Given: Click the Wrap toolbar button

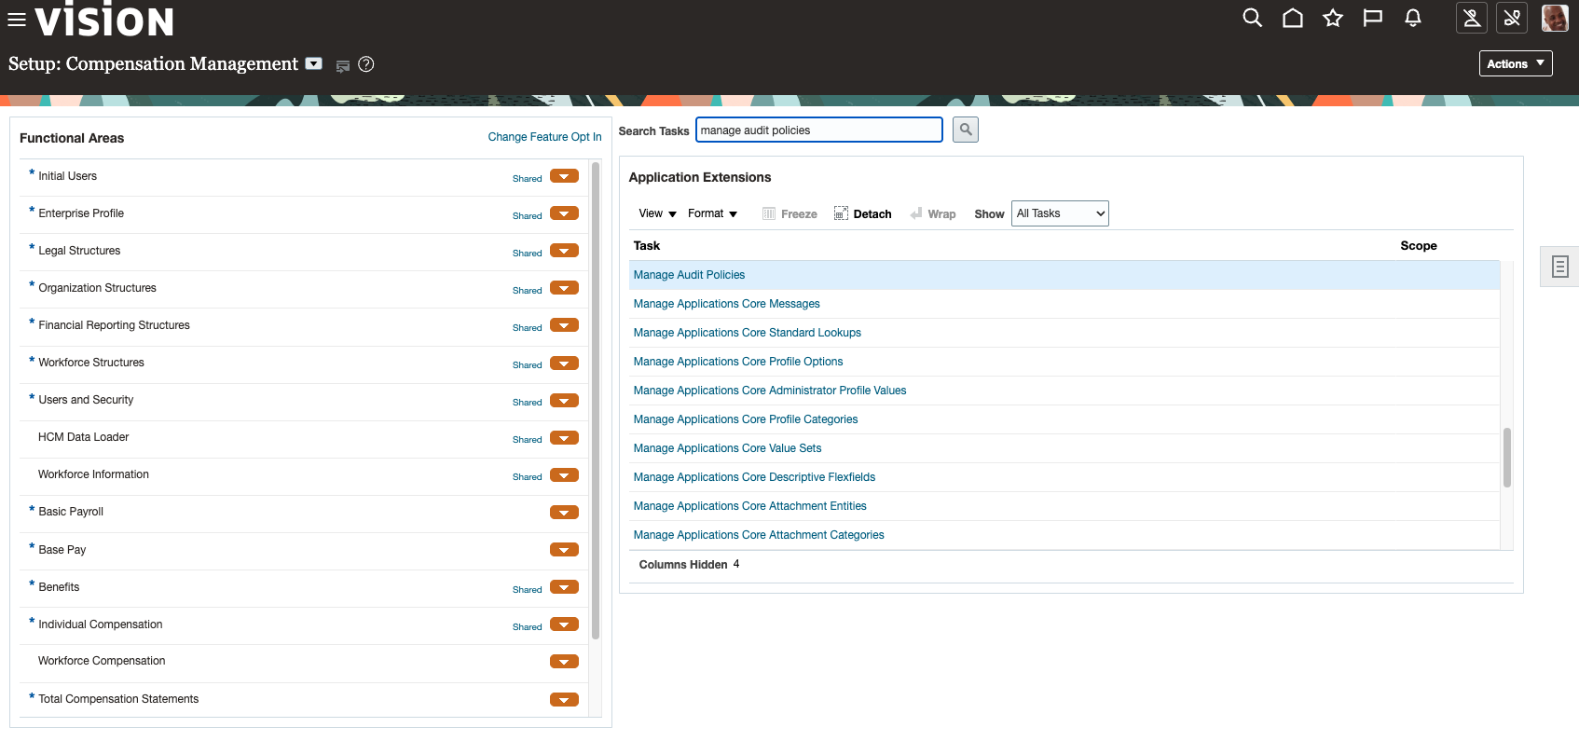Looking at the screenshot, I should 933,213.
